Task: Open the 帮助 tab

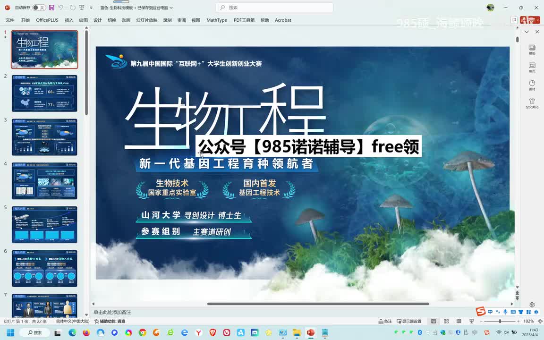Action: pyautogui.click(x=265, y=20)
